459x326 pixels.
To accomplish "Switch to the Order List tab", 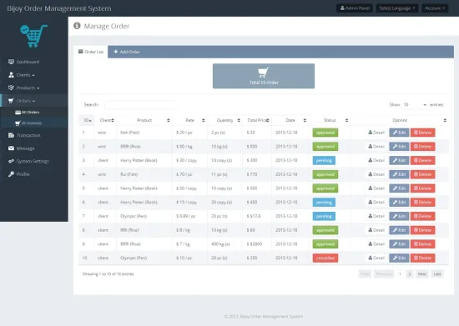I will pyautogui.click(x=91, y=52).
